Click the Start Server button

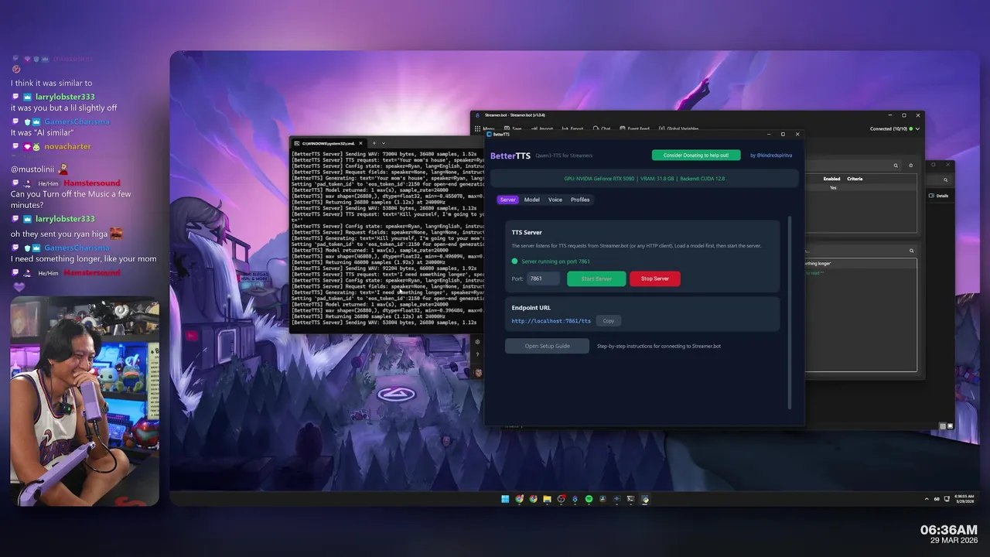[596, 278]
